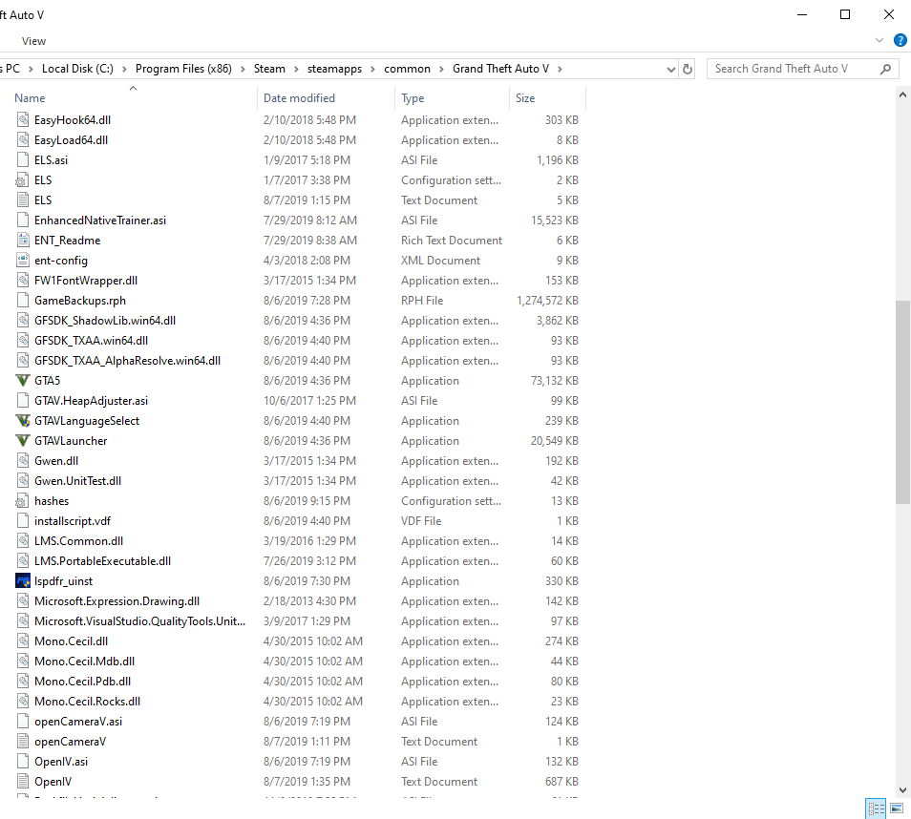
Task: Expand the chevron after Steam in path
Action: point(296,69)
